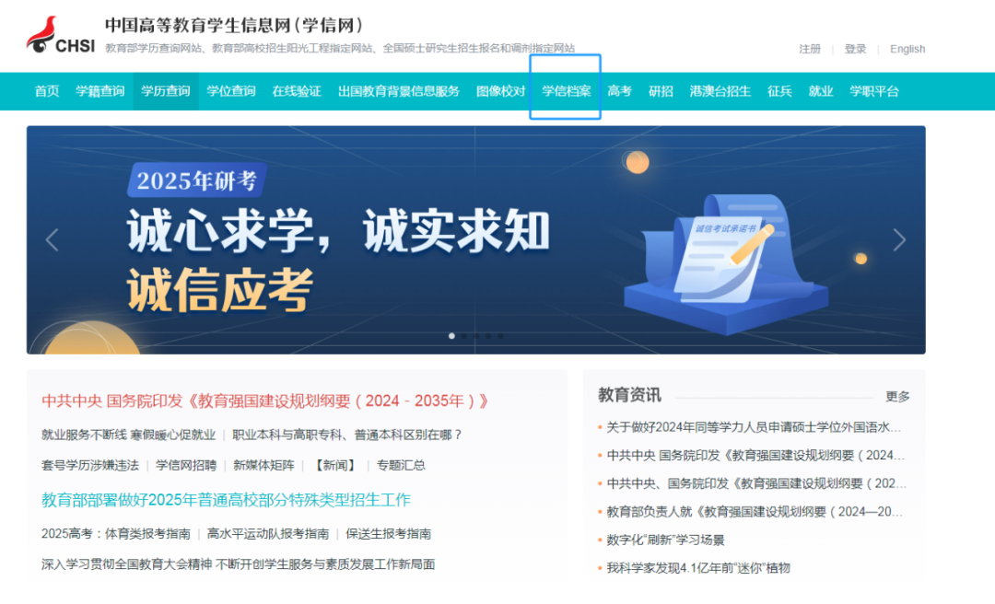Viewport: 995px width, 604px height.
Task: Open the 研招 navigation item
Action: tap(661, 91)
